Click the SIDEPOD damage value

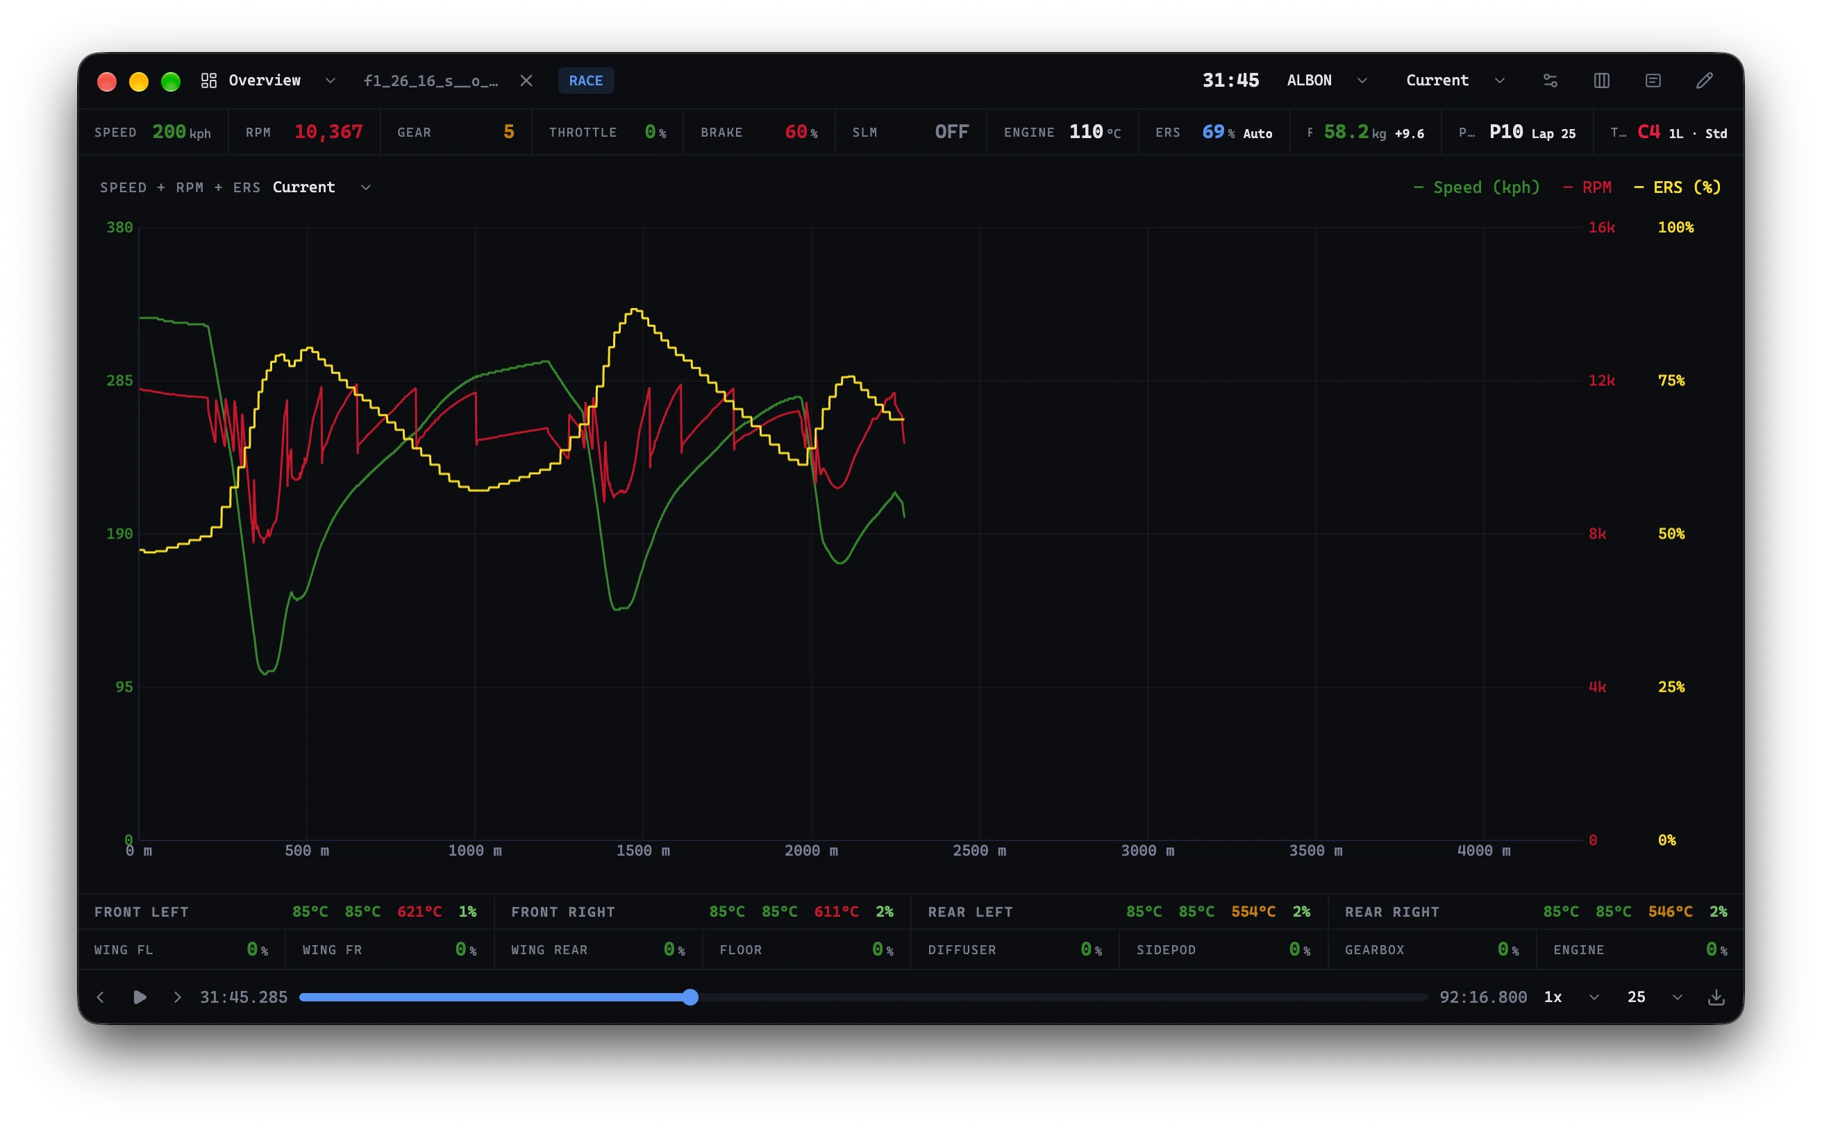[1299, 949]
